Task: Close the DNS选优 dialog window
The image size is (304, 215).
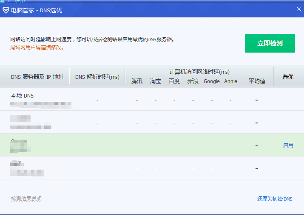Action: pyautogui.click(x=298, y=9)
